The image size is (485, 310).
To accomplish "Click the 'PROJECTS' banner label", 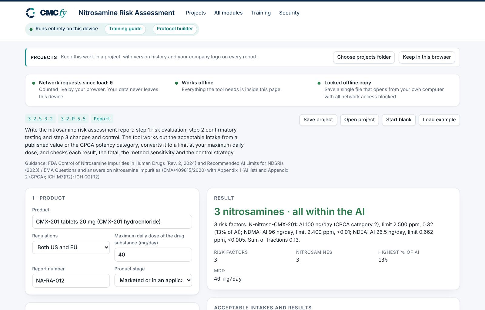I will coord(44,57).
